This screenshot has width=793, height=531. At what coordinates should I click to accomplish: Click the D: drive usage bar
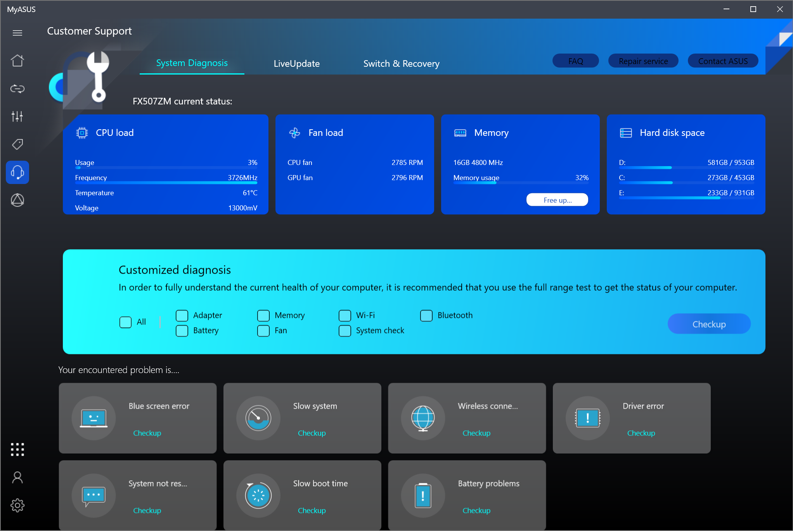(x=686, y=168)
